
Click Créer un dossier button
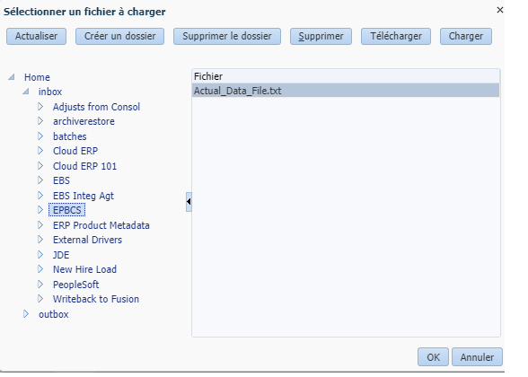pyautogui.click(x=120, y=36)
